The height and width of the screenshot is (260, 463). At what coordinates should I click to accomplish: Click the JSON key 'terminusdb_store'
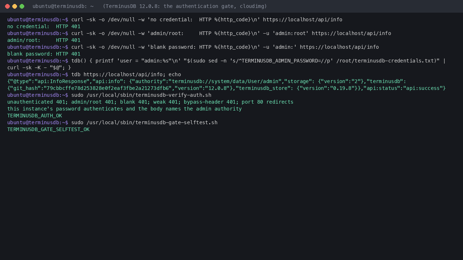tap(263, 88)
